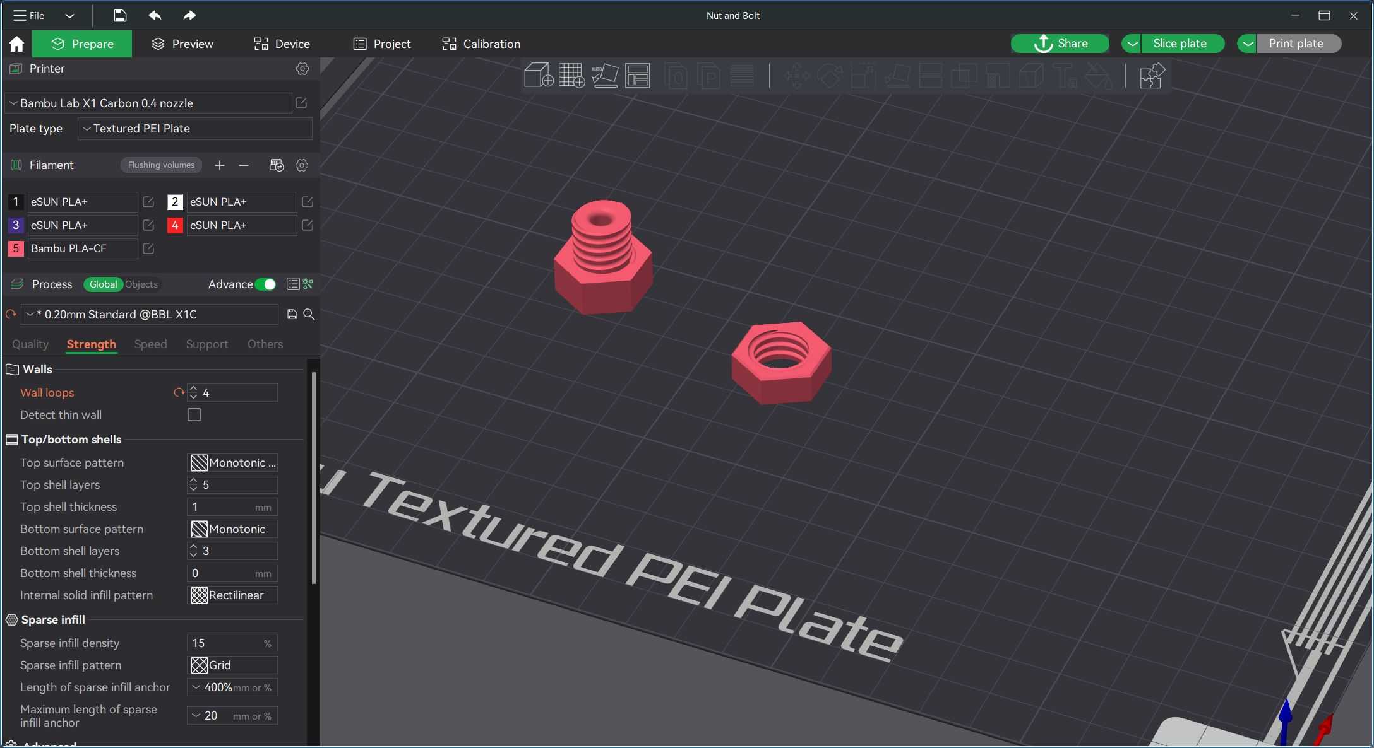Click the Redo arrow

click(189, 15)
